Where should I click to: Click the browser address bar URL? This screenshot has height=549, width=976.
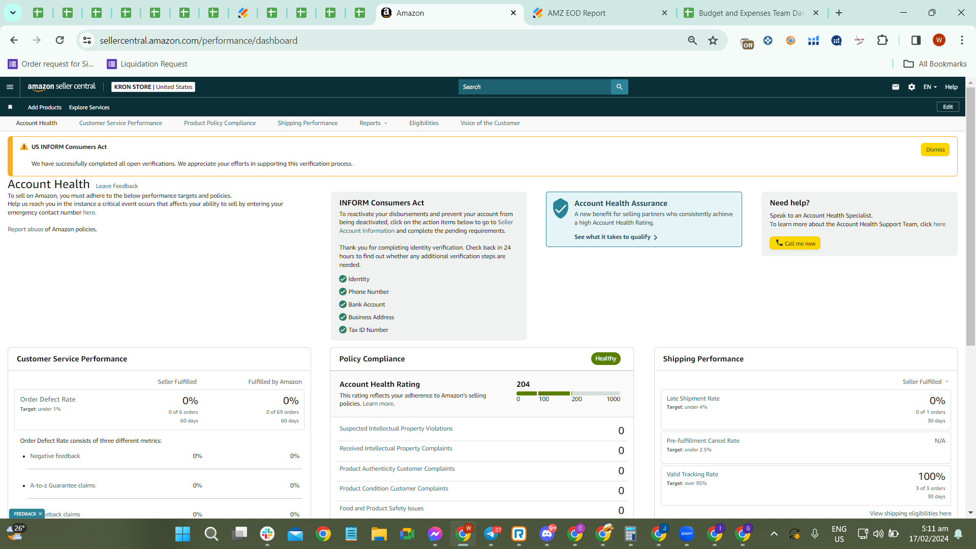198,40
